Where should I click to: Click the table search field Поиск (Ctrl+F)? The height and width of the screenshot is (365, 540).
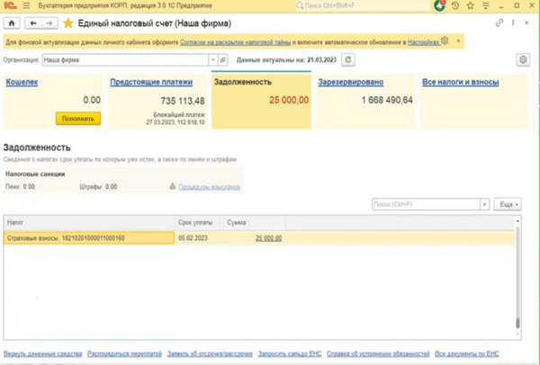[x=430, y=205]
